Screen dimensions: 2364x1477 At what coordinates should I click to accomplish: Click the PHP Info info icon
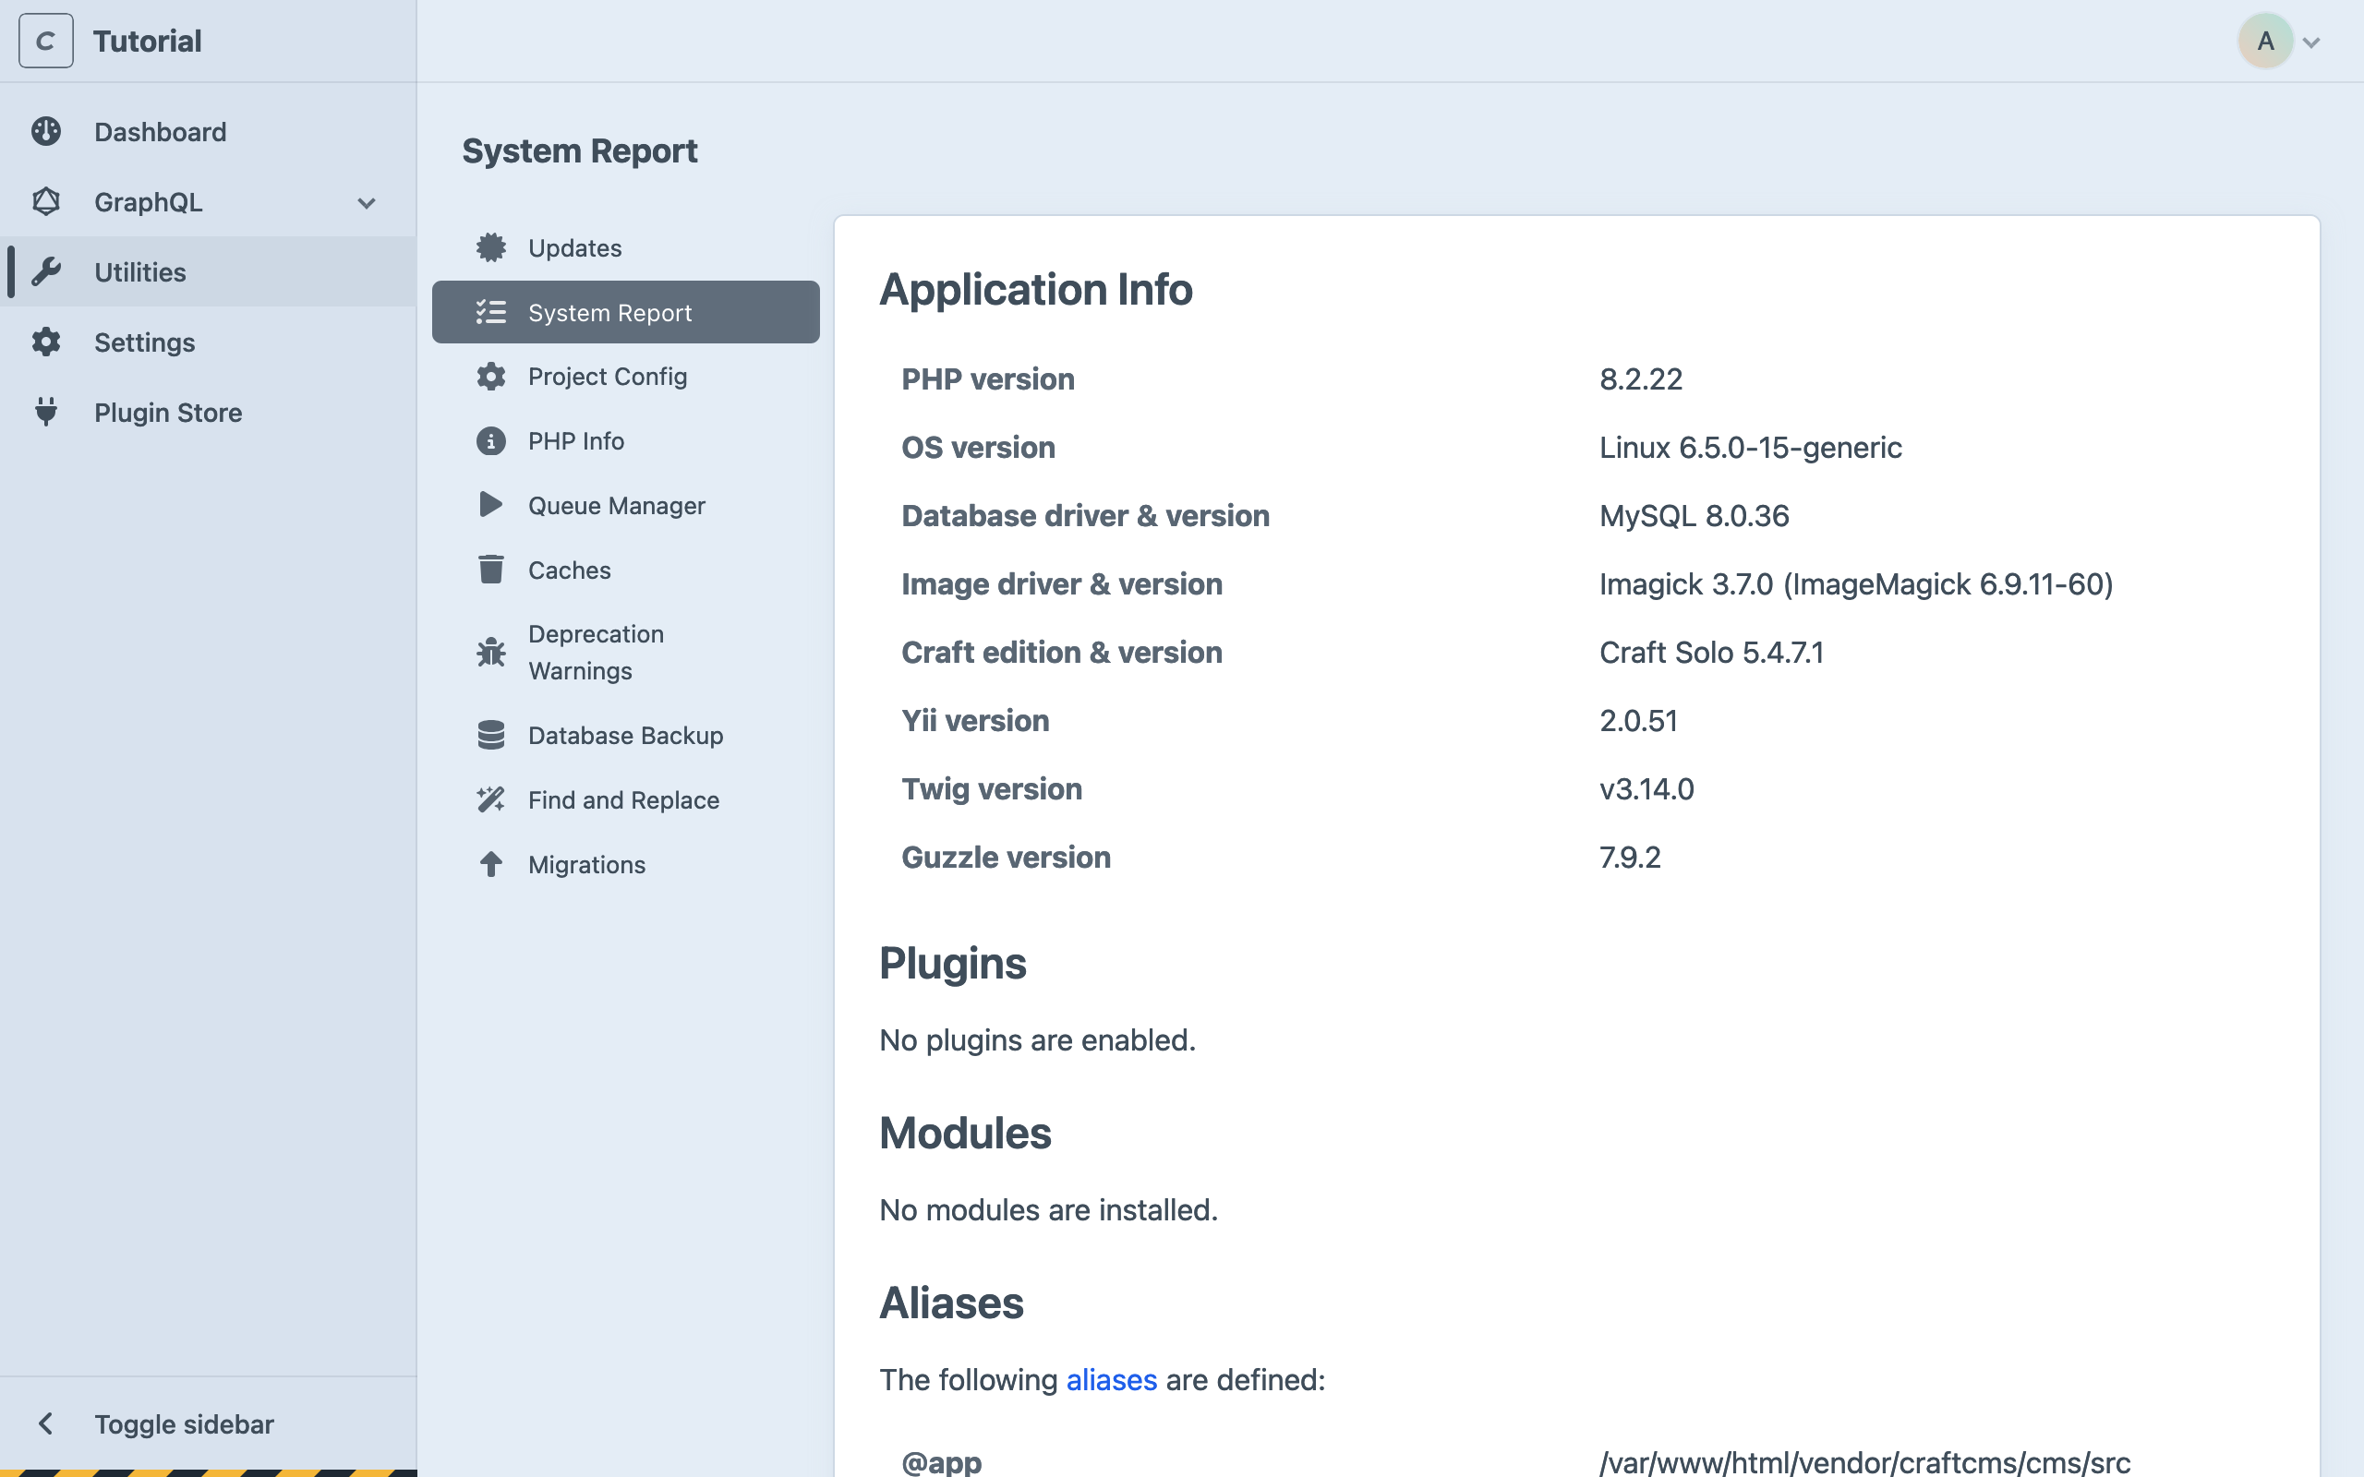(x=490, y=440)
